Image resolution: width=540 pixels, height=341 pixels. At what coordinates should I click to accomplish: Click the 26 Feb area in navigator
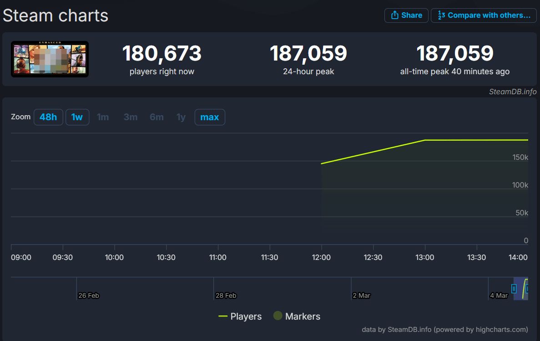point(88,289)
